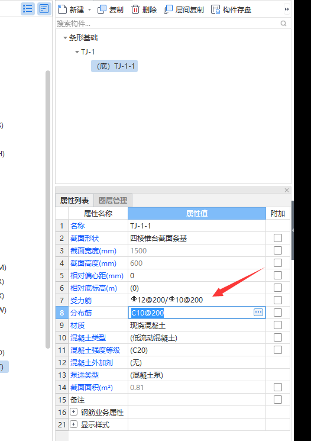311x441 pixels.
Task: Collapse the TJ-1 tree node
Action: click(77, 51)
